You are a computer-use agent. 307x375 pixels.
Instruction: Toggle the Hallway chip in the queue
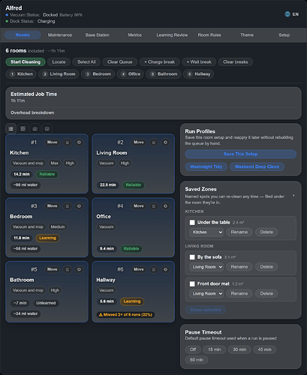point(199,74)
